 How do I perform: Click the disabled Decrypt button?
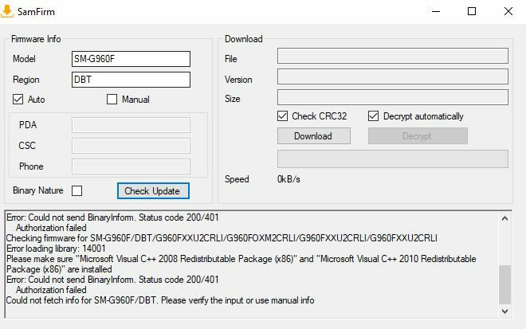(418, 136)
